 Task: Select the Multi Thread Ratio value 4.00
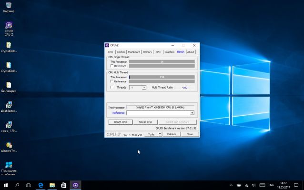[x=184, y=88]
